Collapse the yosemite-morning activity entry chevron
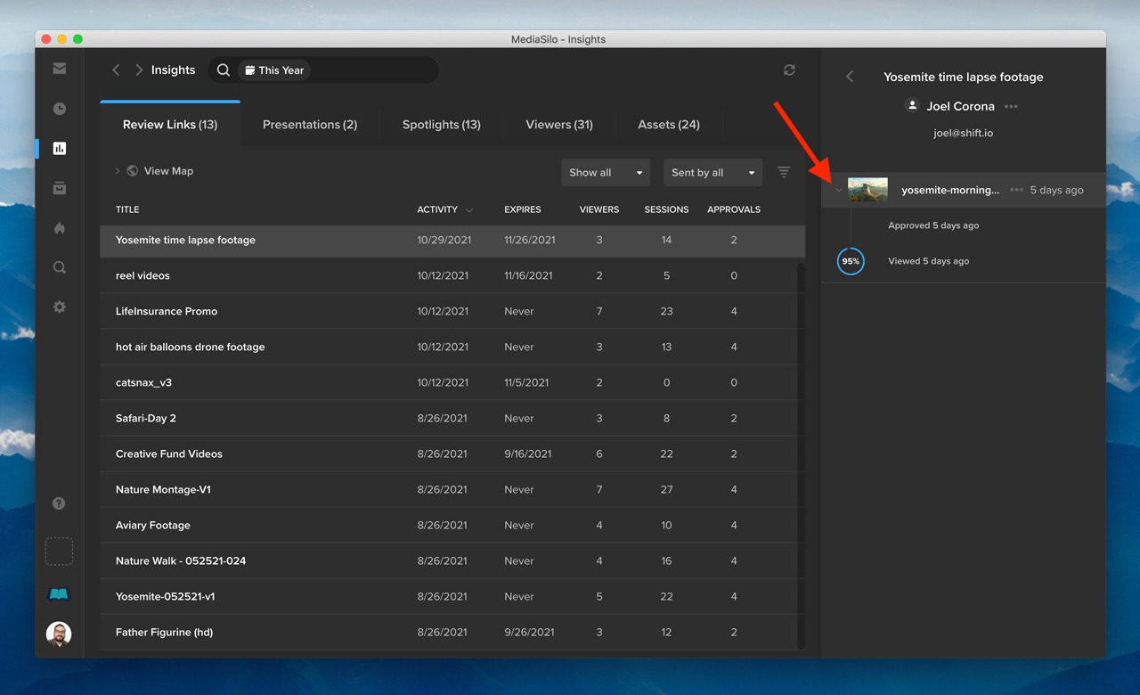The width and height of the screenshot is (1140, 695). pyautogui.click(x=838, y=190)
